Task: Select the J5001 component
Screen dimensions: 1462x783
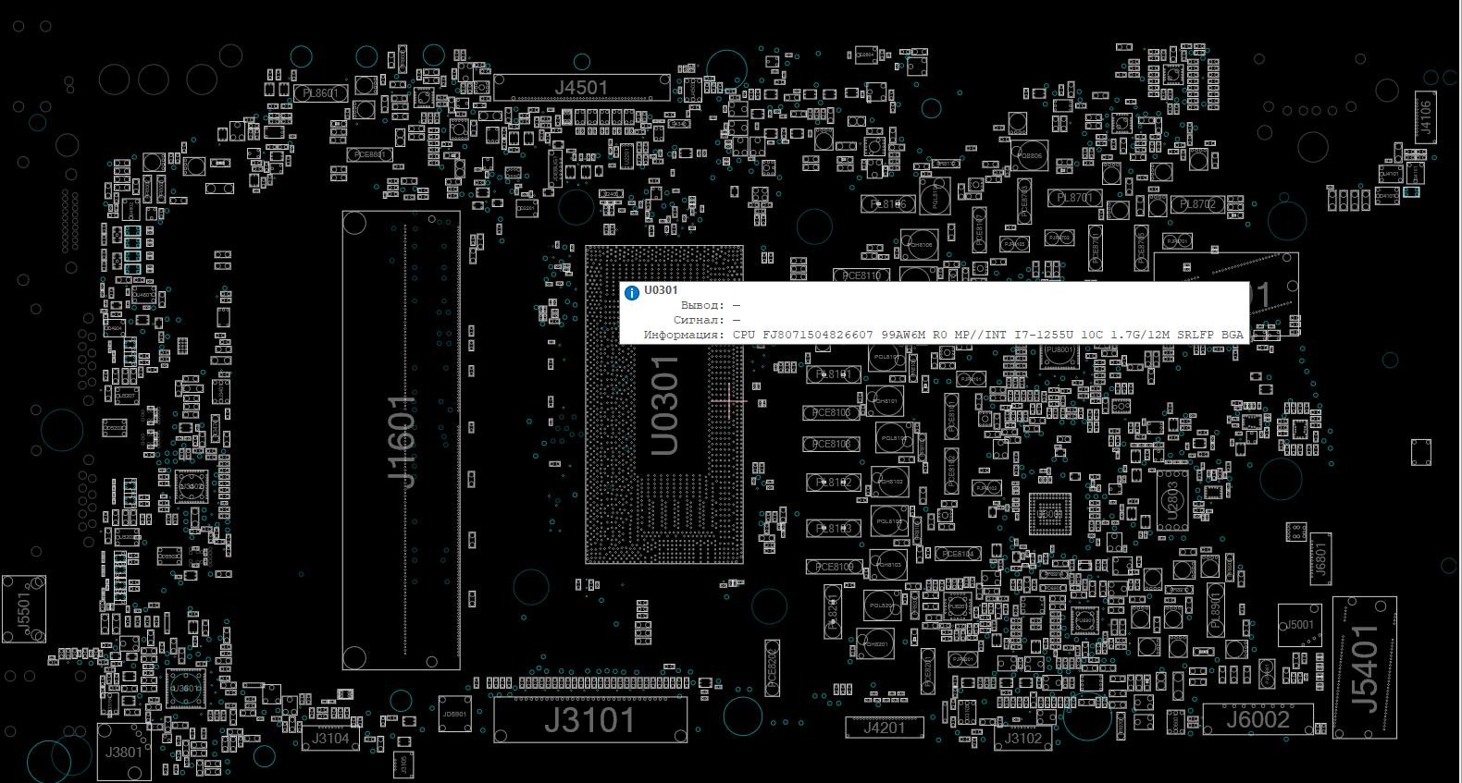Action: tap(1299, 626)
